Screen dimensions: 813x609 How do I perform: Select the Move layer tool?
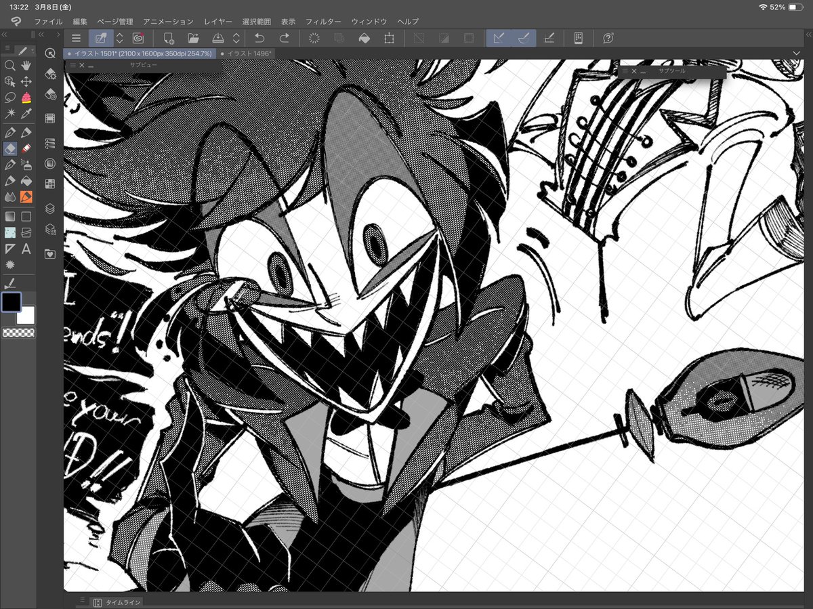(x=26, y=81)
